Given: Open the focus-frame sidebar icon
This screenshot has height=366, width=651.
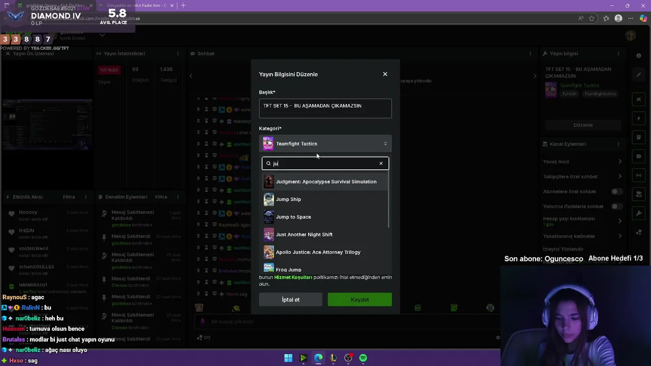Looking at the screenshot, I should [x=639, y=99].
